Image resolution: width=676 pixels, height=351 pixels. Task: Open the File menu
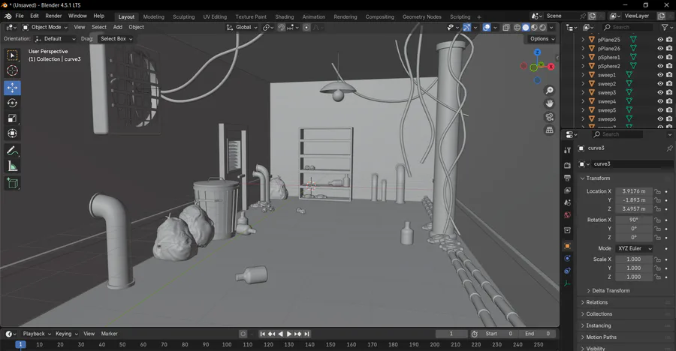20,16
